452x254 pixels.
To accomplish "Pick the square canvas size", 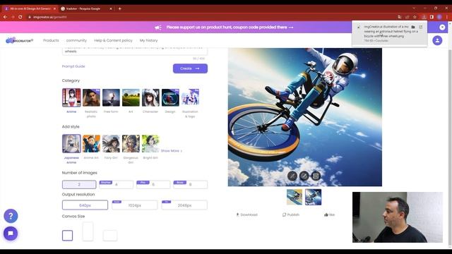I will pyautogui.click(x=68, y=236).
